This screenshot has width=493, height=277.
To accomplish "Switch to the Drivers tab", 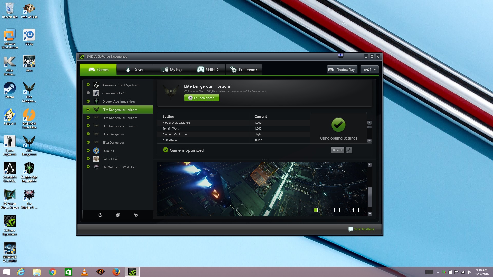I will [135, 70].
